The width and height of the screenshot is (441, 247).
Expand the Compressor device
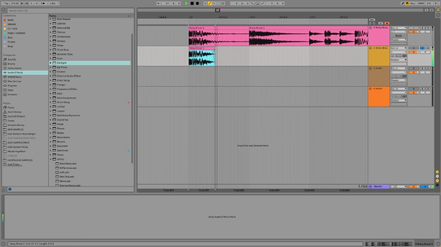click(51, 37)
